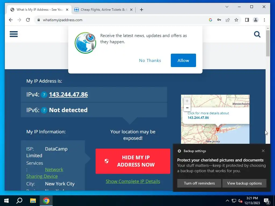Open the Windows Start menu

(6, 201)
